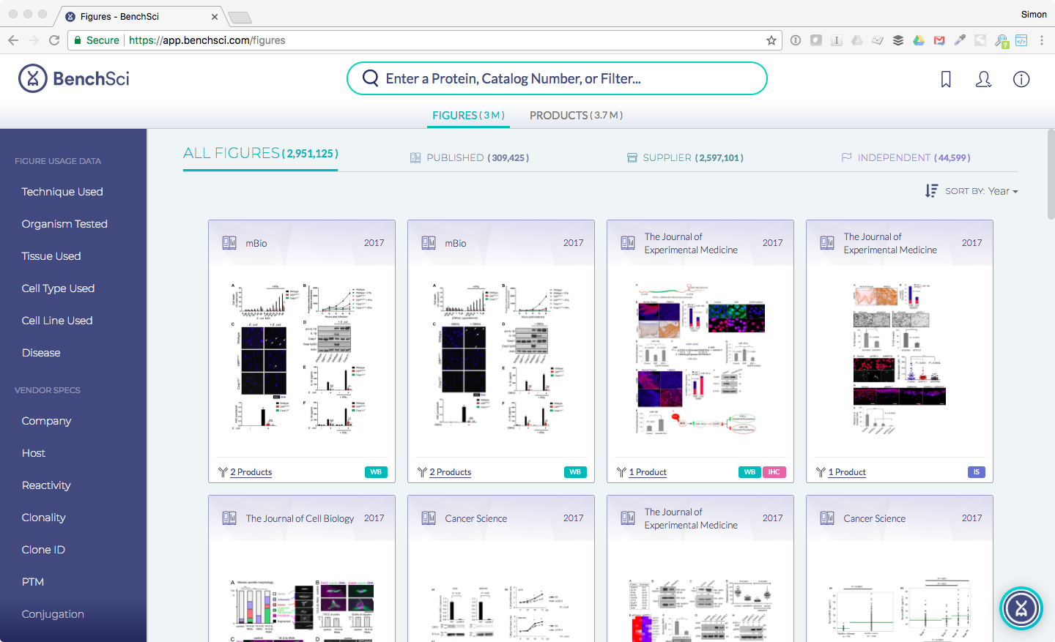Open the account menu via the person icon

(x=984, y=79)
